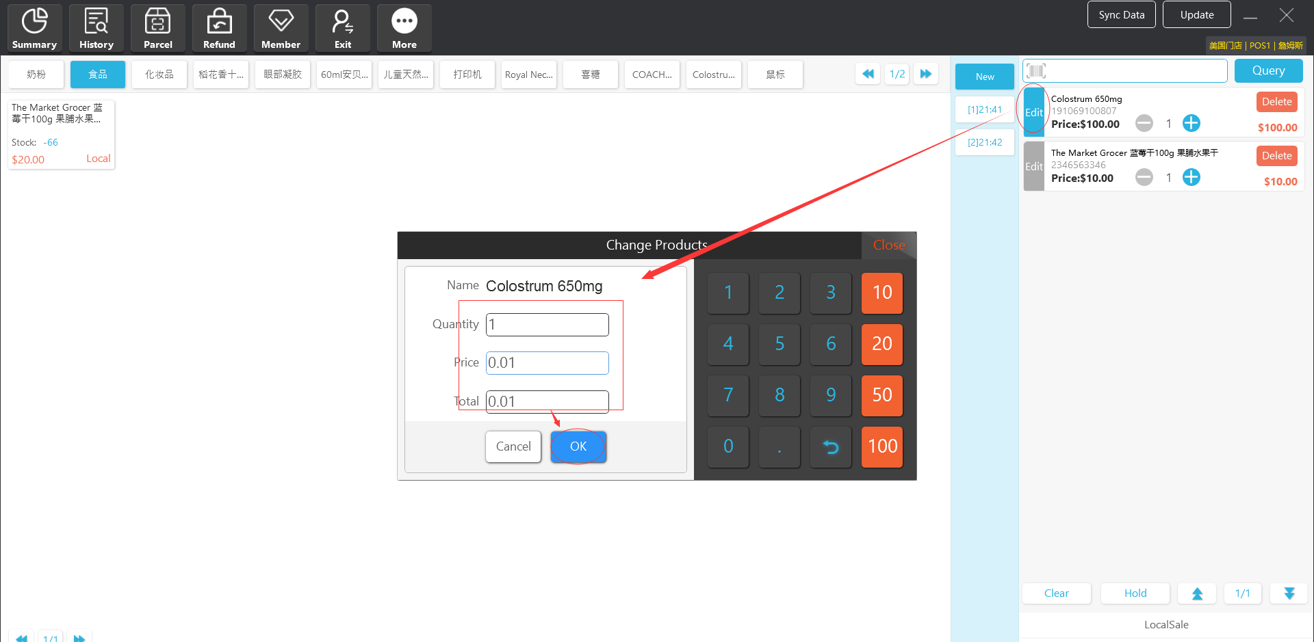Click the Parcel pickup icon

(157, 28)
